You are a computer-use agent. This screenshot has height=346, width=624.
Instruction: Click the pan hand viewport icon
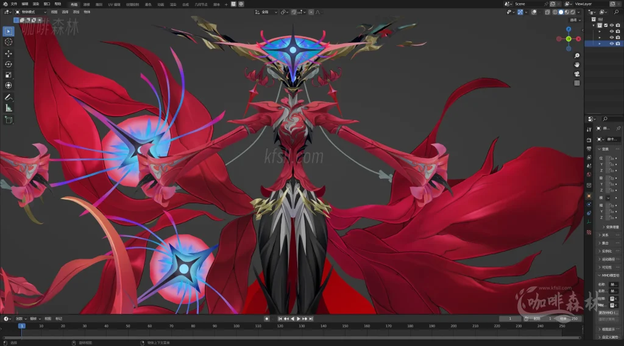576,65
